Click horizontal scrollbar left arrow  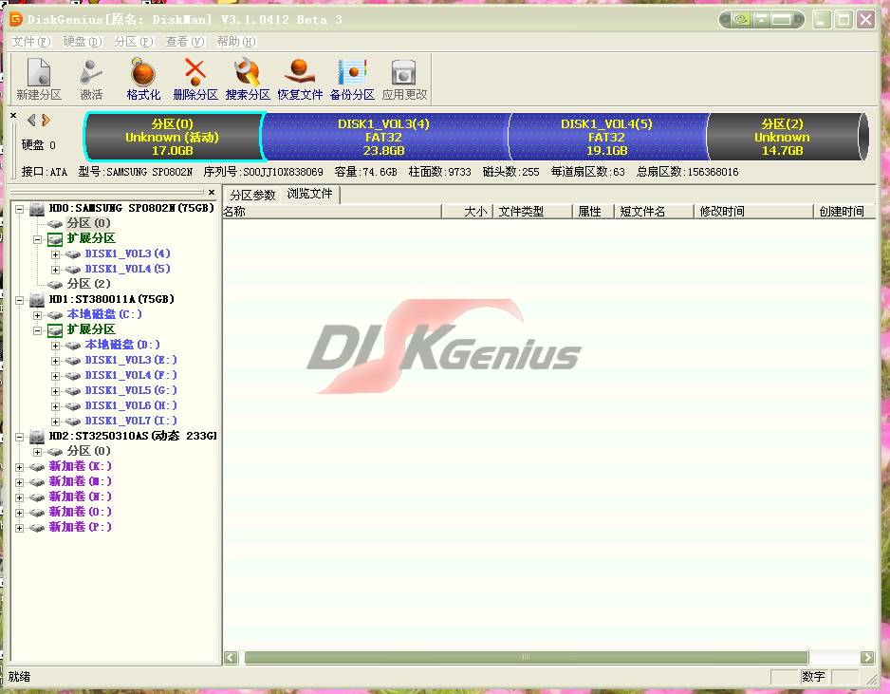click(x=231, y=658)
